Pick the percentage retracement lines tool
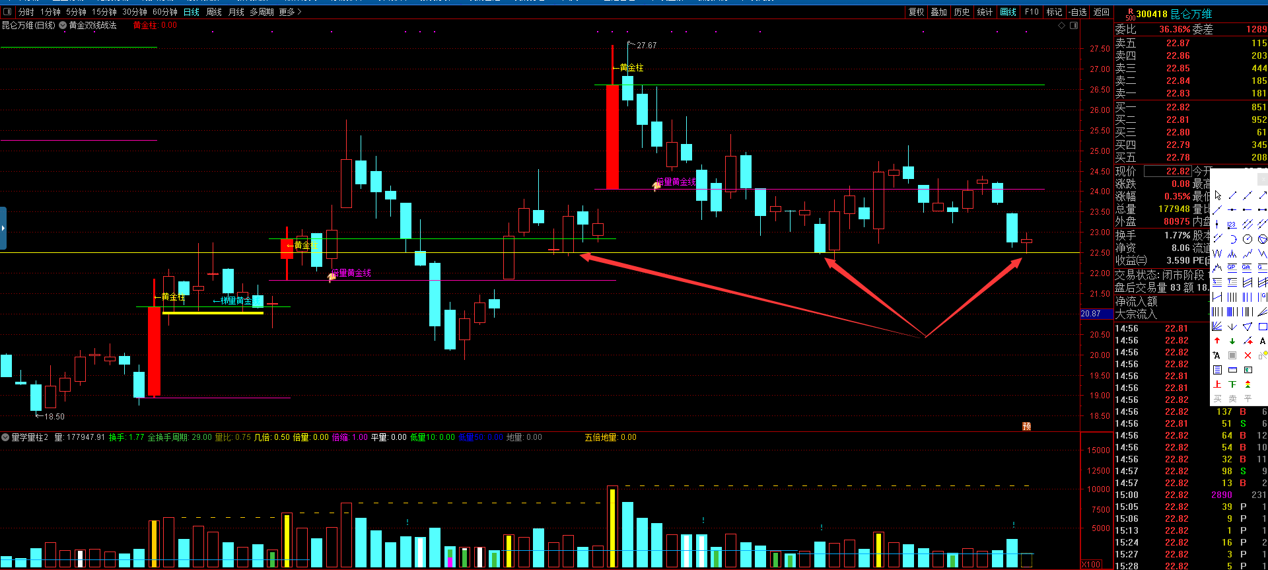The height and width of the screenshot is (570, 1268). 1218,282
